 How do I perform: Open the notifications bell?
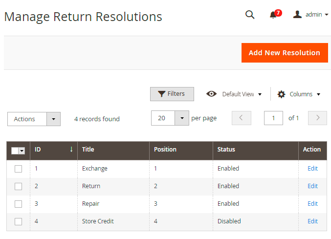(x=273, y=15)
